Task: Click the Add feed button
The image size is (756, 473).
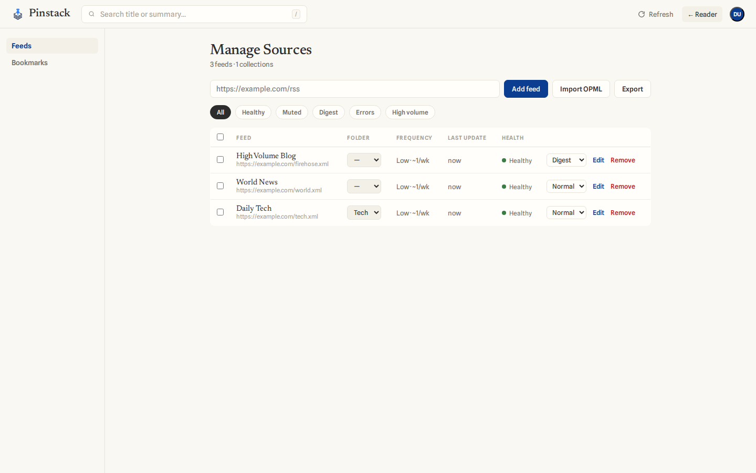Action: point(526,89)
